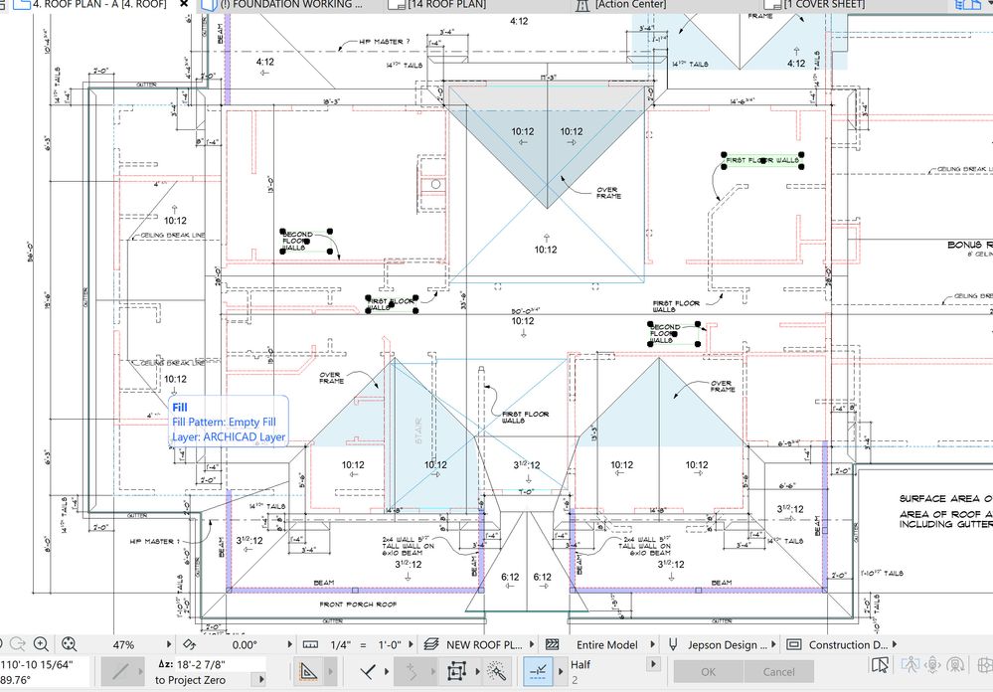The height and width of the screenshot is (692, 993).
Task: Click the BONUS R room label
Action: click(x=969, y=245)
